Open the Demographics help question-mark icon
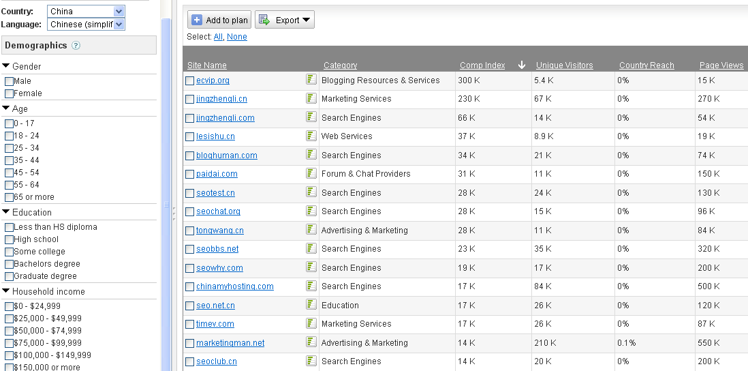748x371 pixels. point(76,46)
